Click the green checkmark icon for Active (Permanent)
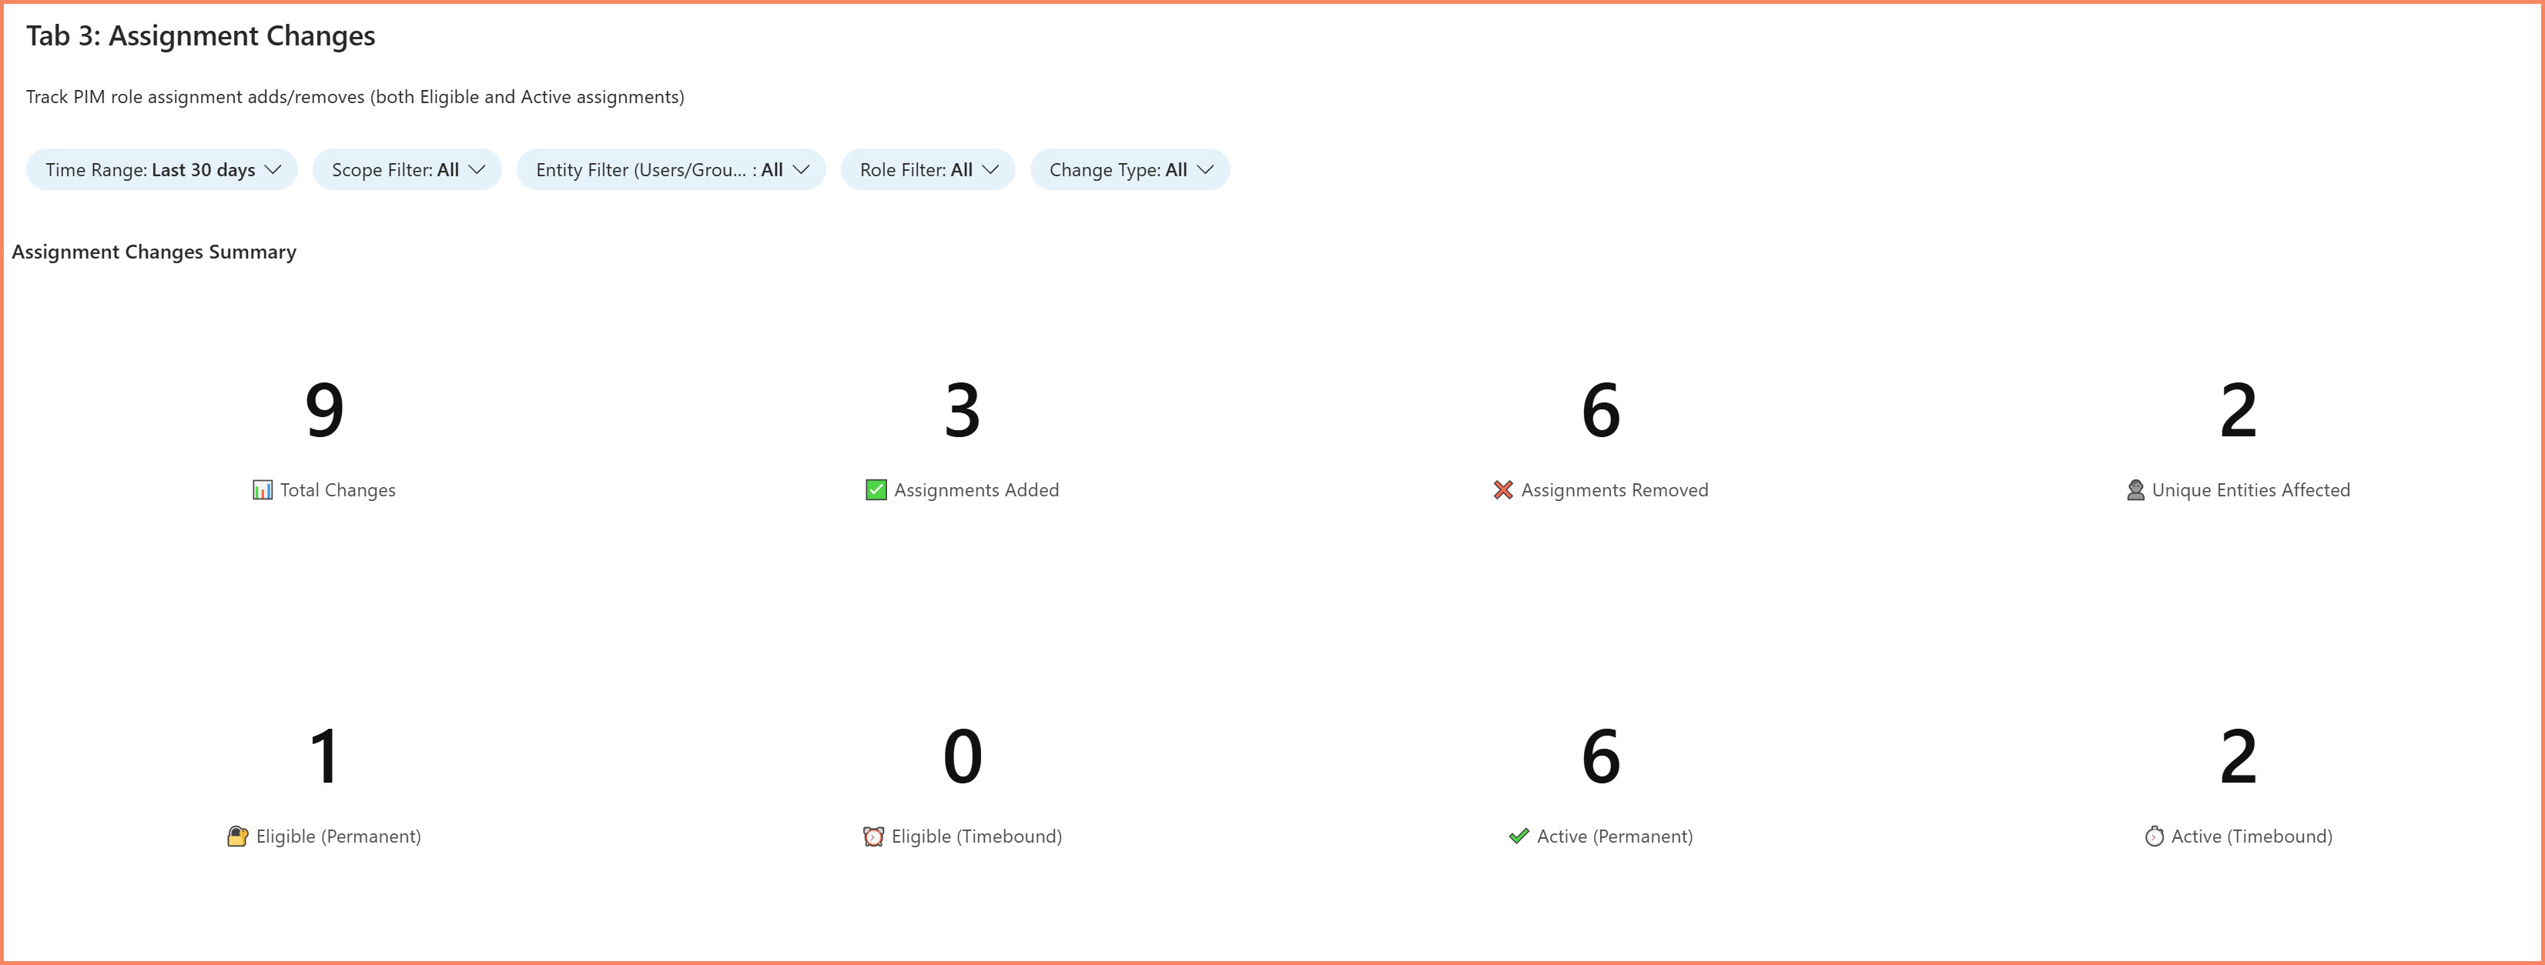The width and height of the screenshot is (2545, 965). click(x=1518, y=836)
